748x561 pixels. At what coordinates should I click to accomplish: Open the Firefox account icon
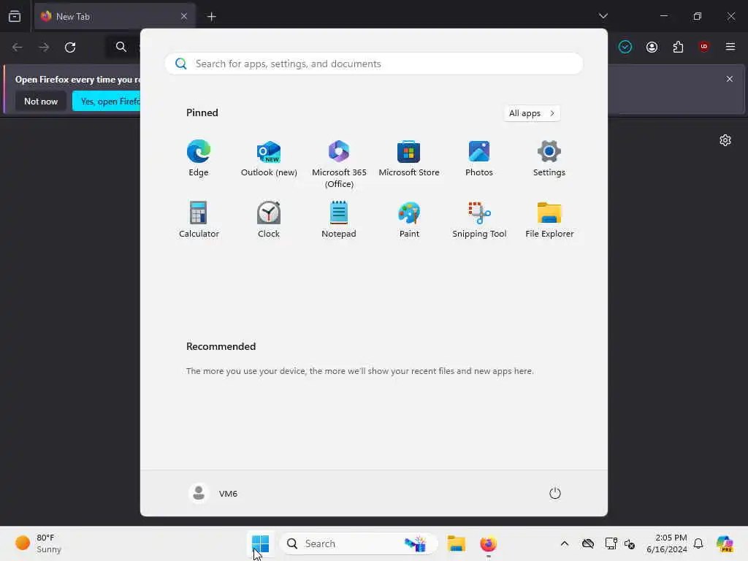point(652,47)
